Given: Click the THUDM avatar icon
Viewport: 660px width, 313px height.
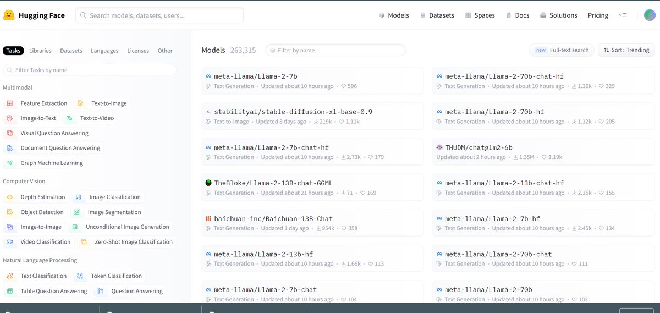Looking at the screenshot, I should coord(439,147).
